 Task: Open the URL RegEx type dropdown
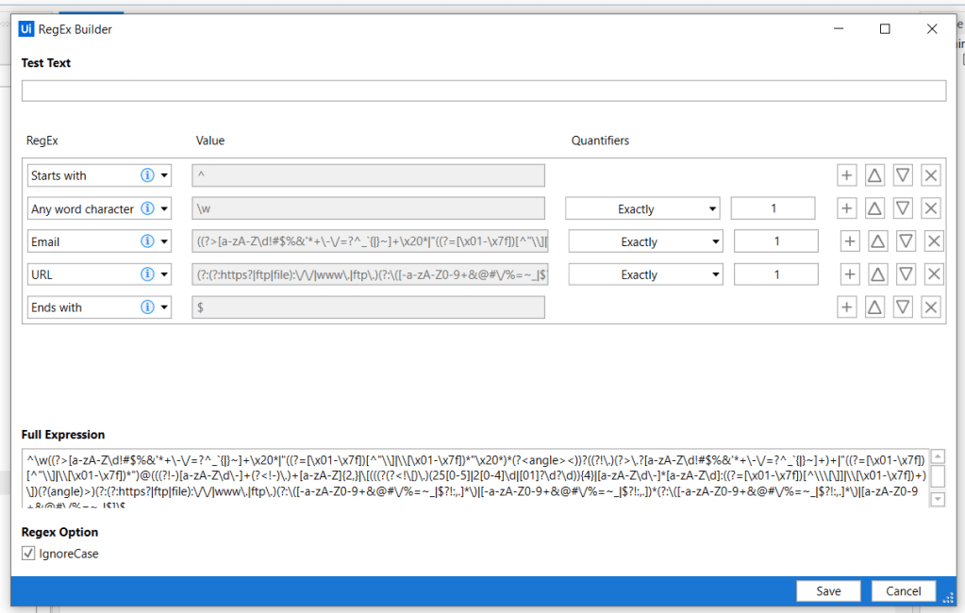tap(164, 275)
